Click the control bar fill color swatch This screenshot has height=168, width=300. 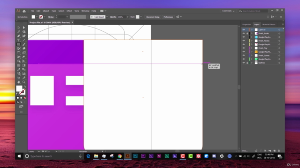click(x=33, y=17)
